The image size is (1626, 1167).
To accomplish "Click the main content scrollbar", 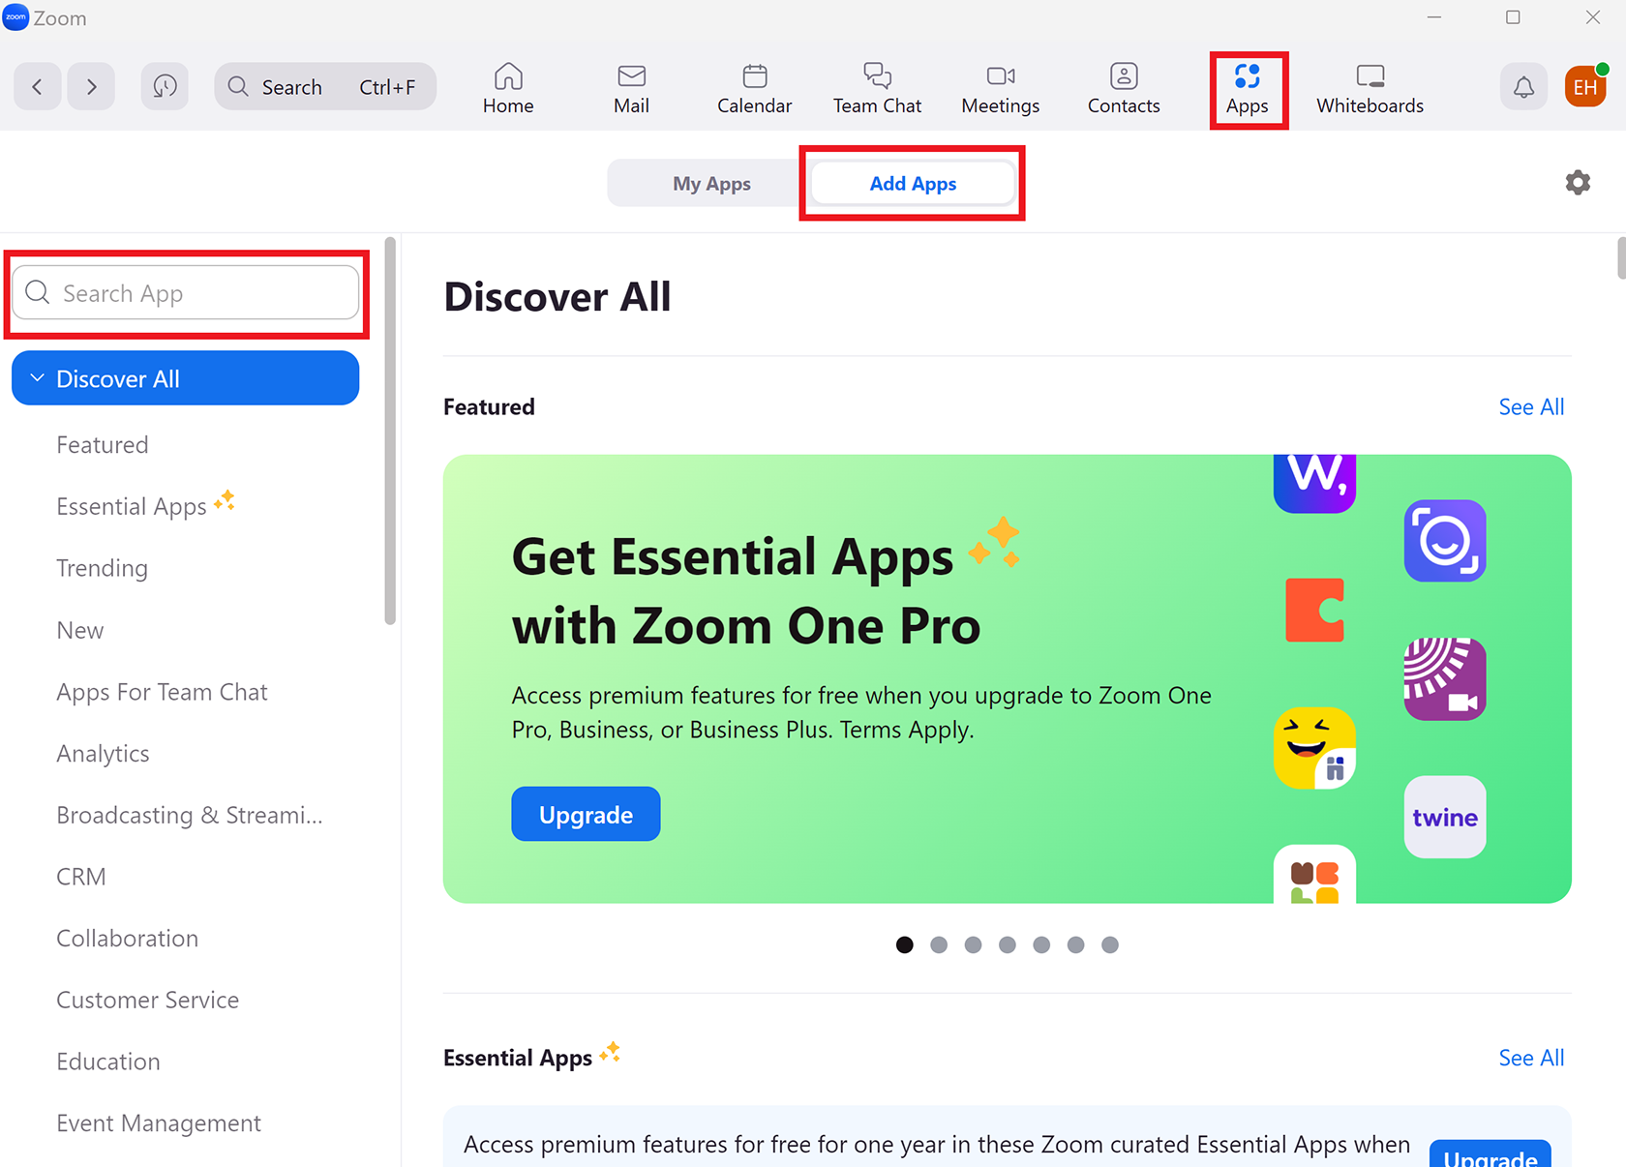I will [1621, 257].
